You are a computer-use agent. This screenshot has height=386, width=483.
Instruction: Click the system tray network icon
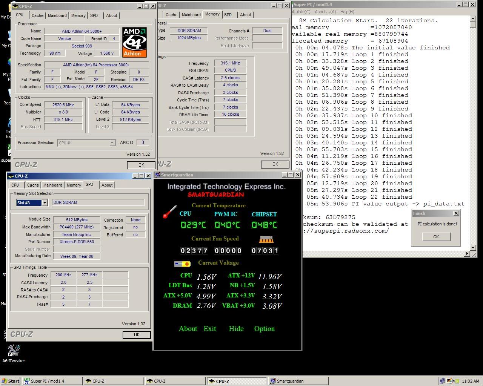point(442,381)
